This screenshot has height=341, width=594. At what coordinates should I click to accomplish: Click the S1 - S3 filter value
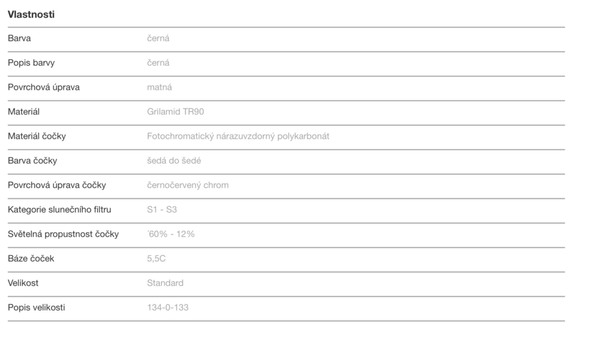click(162, 210)
